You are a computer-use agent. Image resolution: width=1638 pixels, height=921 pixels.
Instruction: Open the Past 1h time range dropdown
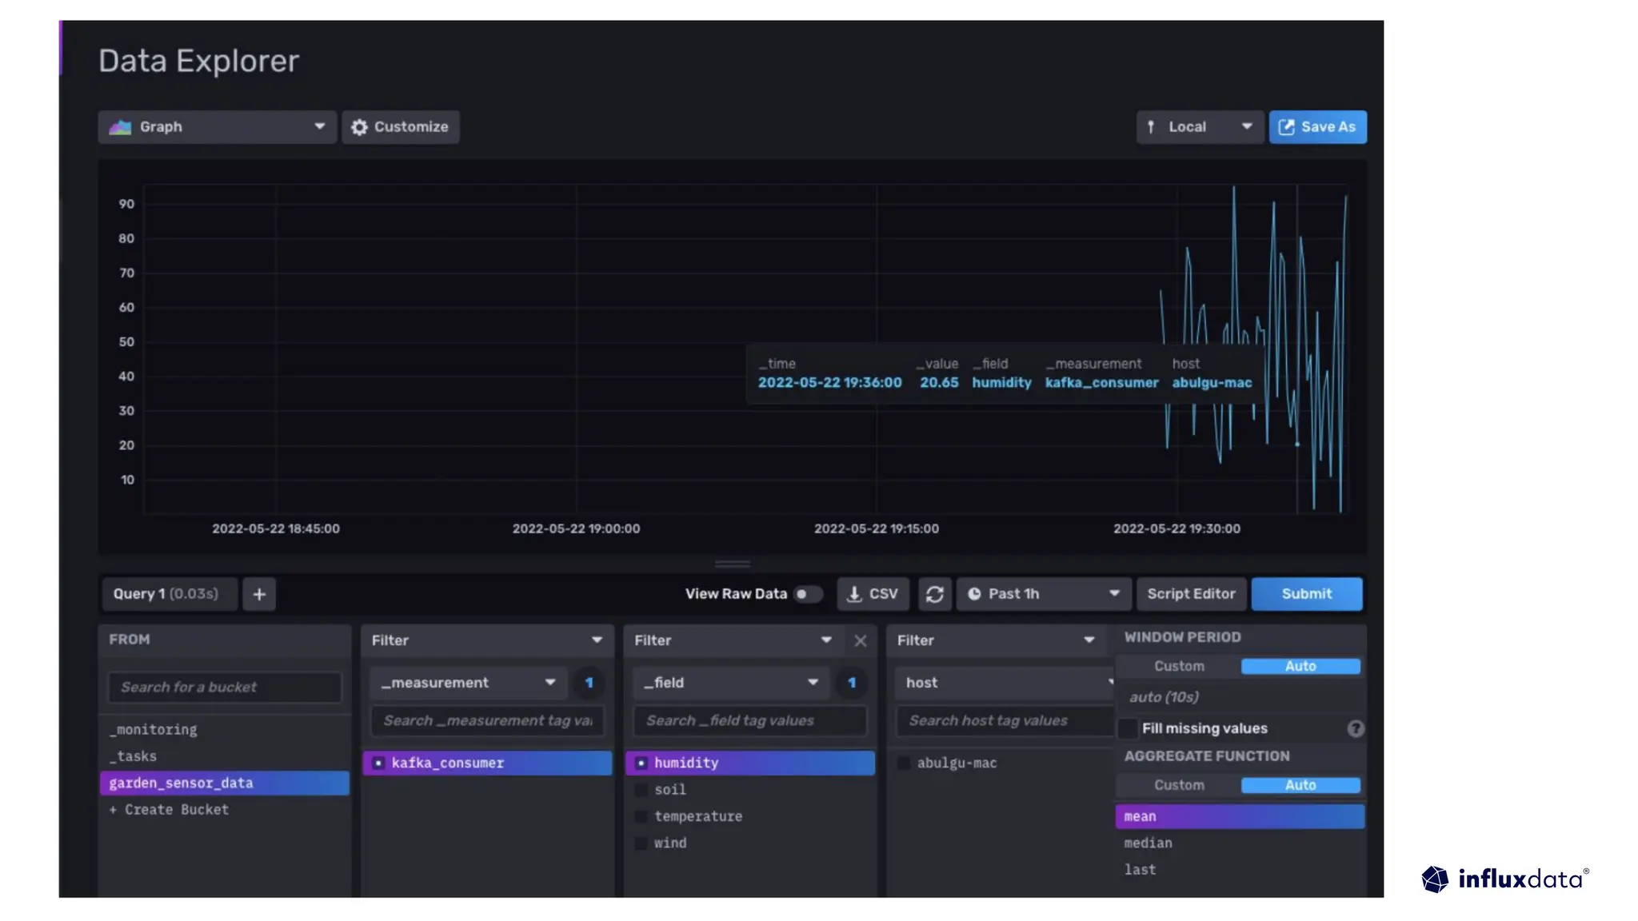point(1043,594)
